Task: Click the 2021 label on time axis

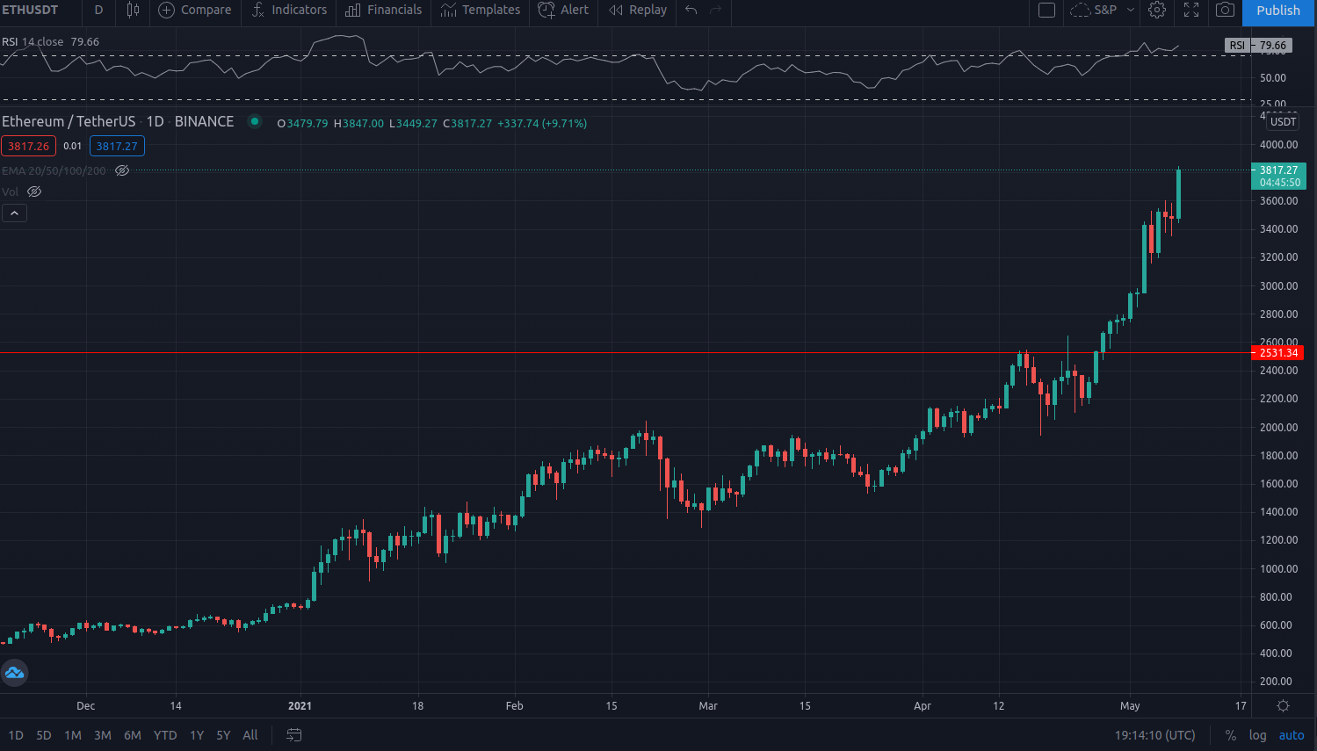Action: 300,705
